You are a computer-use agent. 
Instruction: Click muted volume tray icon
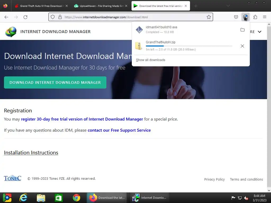click(246, 198)
